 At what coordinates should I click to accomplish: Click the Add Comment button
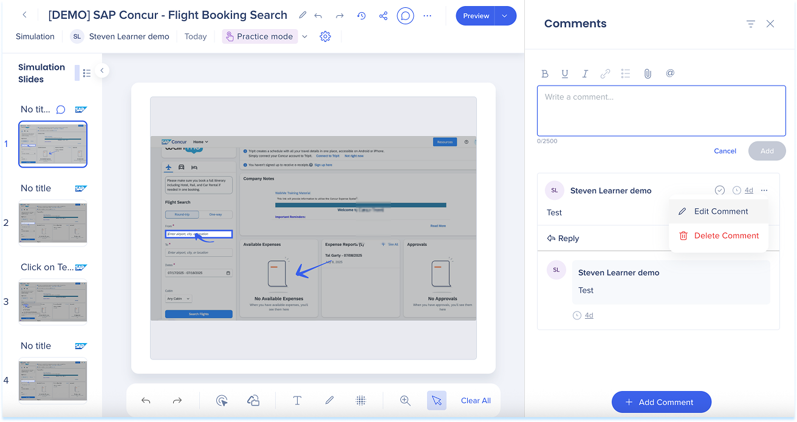click(661, 402)
